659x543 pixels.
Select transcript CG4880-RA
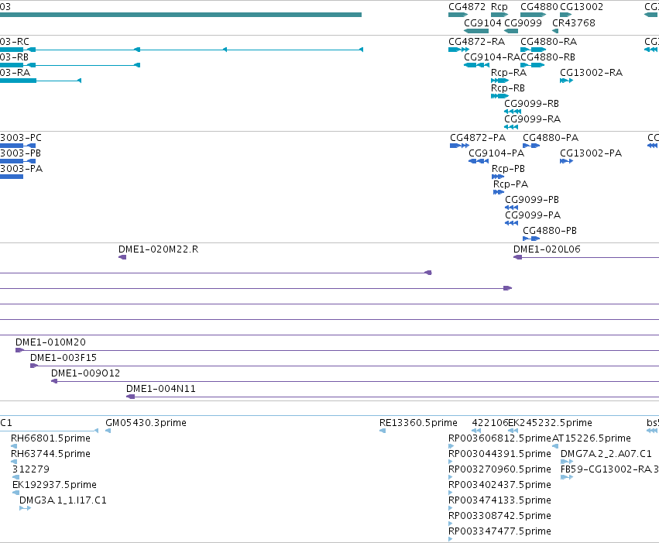(533, 50)
